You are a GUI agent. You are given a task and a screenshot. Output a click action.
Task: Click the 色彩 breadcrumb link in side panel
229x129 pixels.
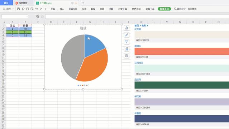point(144,25)
